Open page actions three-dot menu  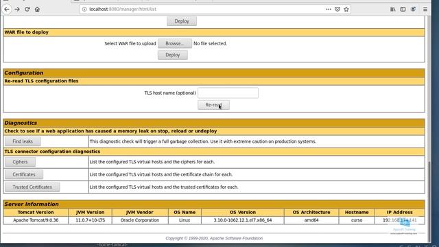[329, 9]
